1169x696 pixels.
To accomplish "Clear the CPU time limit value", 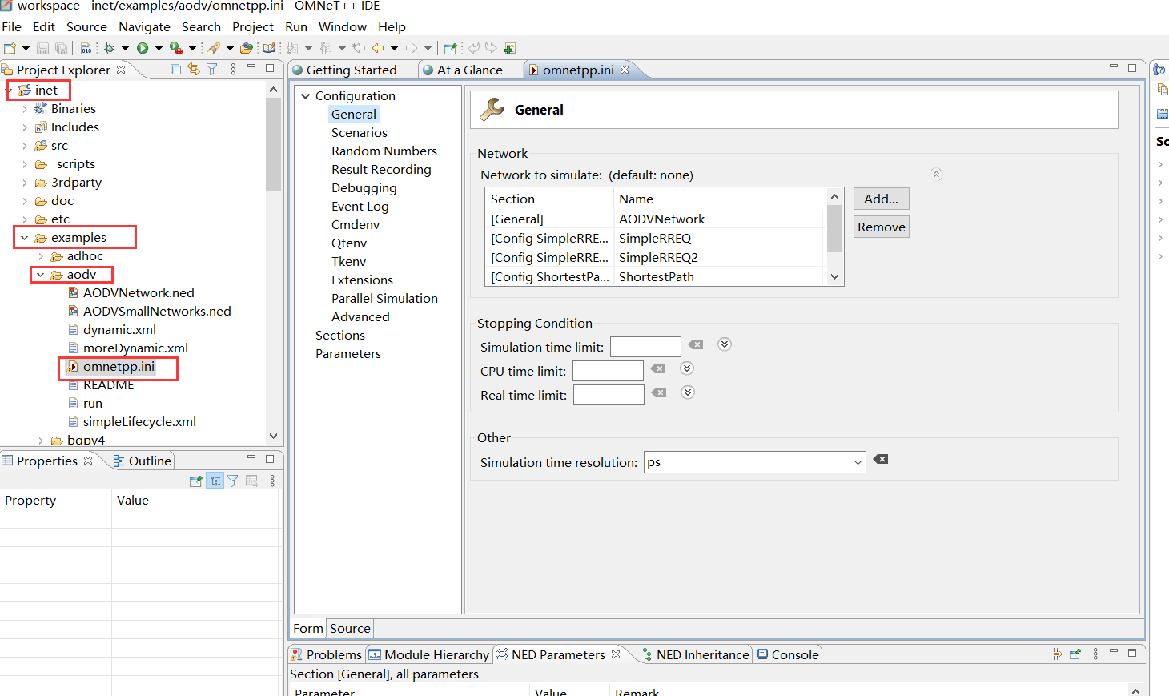I will point(658,369).
